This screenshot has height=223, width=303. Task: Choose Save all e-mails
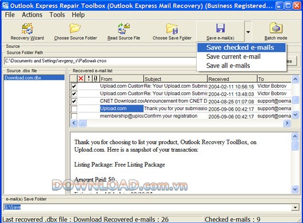241,66
